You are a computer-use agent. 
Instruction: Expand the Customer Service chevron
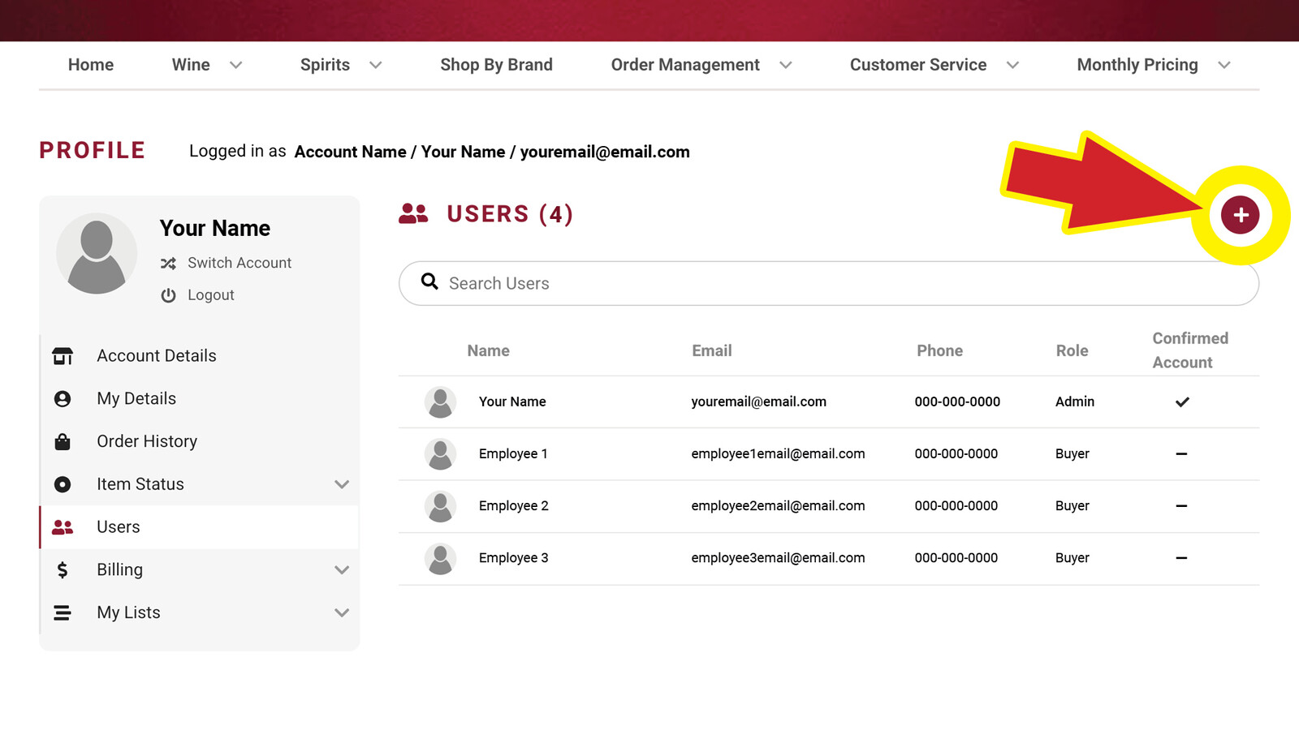tap(1012, 65)
